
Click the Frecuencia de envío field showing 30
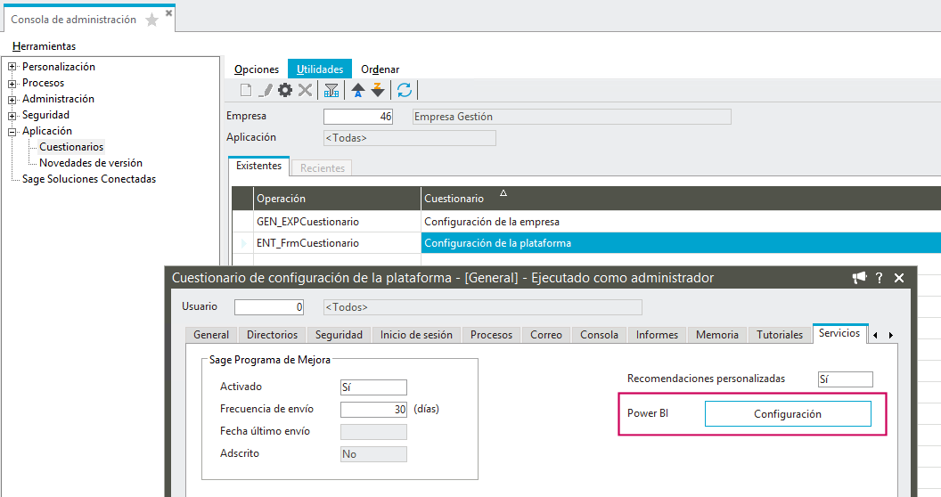point(373,410)
